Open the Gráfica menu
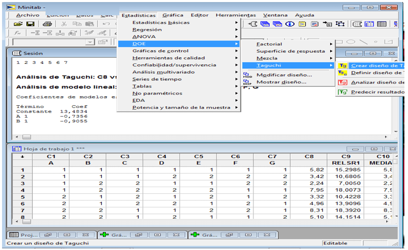The height and width of the screenshot is (250, 408). [173, 15]
